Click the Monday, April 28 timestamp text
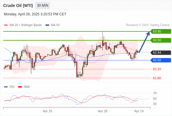Viewport: 172px width, 116px height. click(x=35, y=14)
